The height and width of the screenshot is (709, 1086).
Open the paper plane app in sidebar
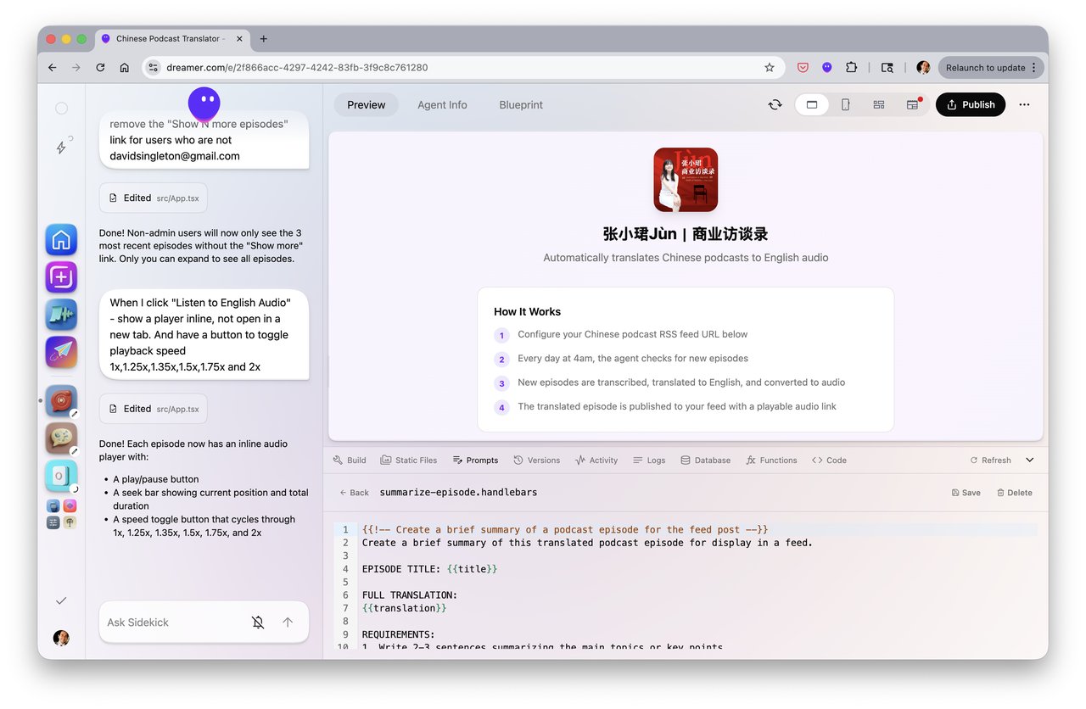pos(61,352)
